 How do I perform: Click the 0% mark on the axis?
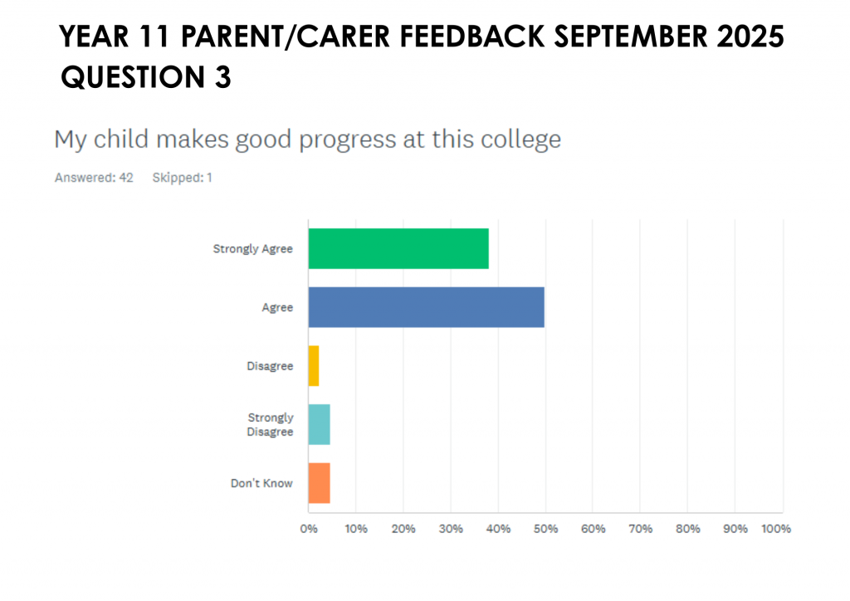pos(308,529)
